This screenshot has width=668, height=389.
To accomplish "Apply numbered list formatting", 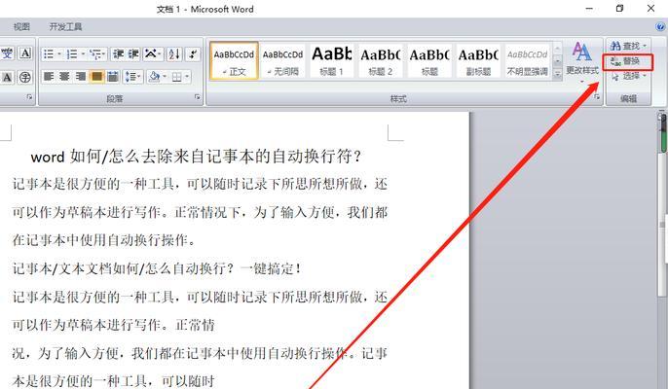I will (x=72, y=53).
